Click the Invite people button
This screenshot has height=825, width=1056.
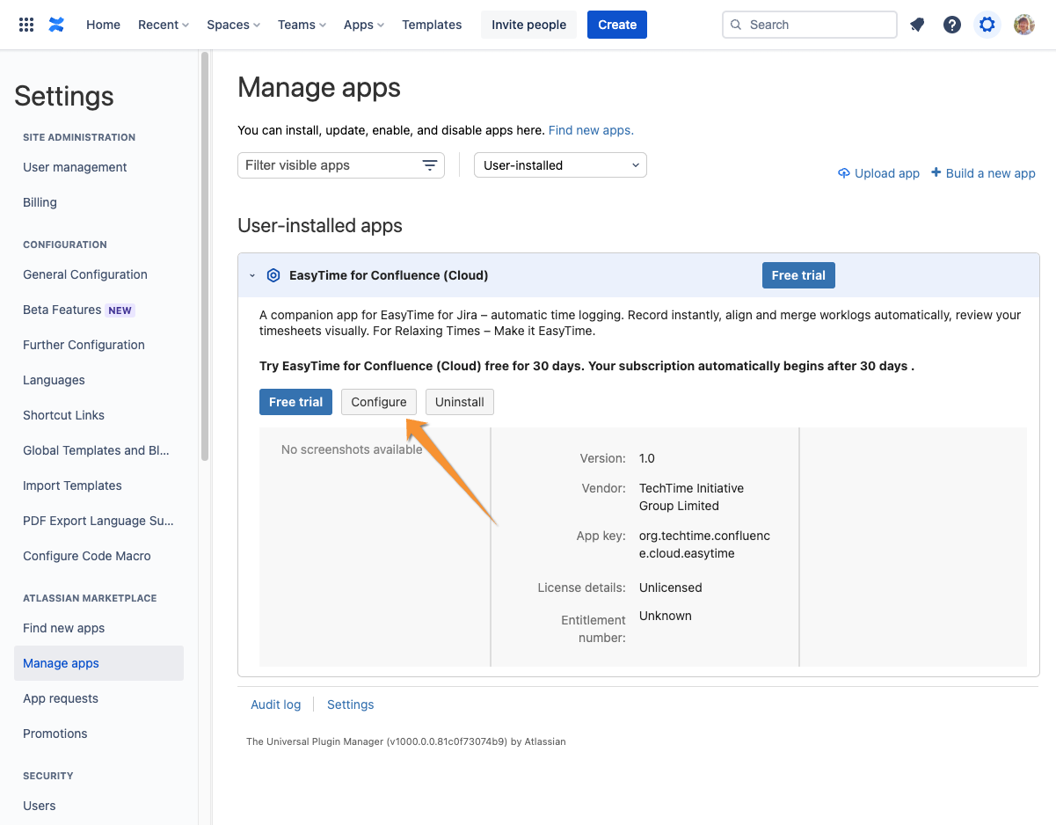click(528, 25)
